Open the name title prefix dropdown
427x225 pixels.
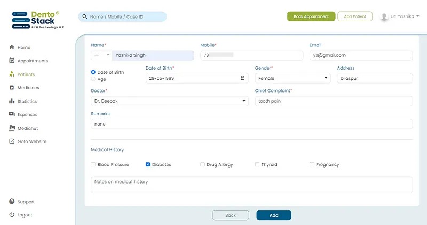point(101,55)
